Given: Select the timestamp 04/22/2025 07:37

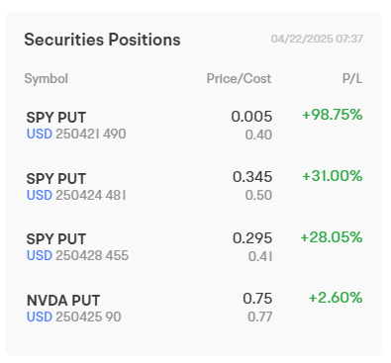Looking at the screenshot, I should (x=317, y=39).
